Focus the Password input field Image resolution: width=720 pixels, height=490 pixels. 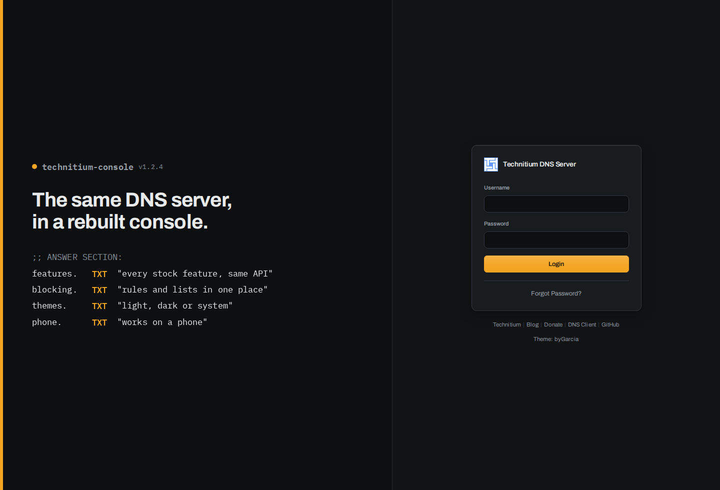pos(556,240)
